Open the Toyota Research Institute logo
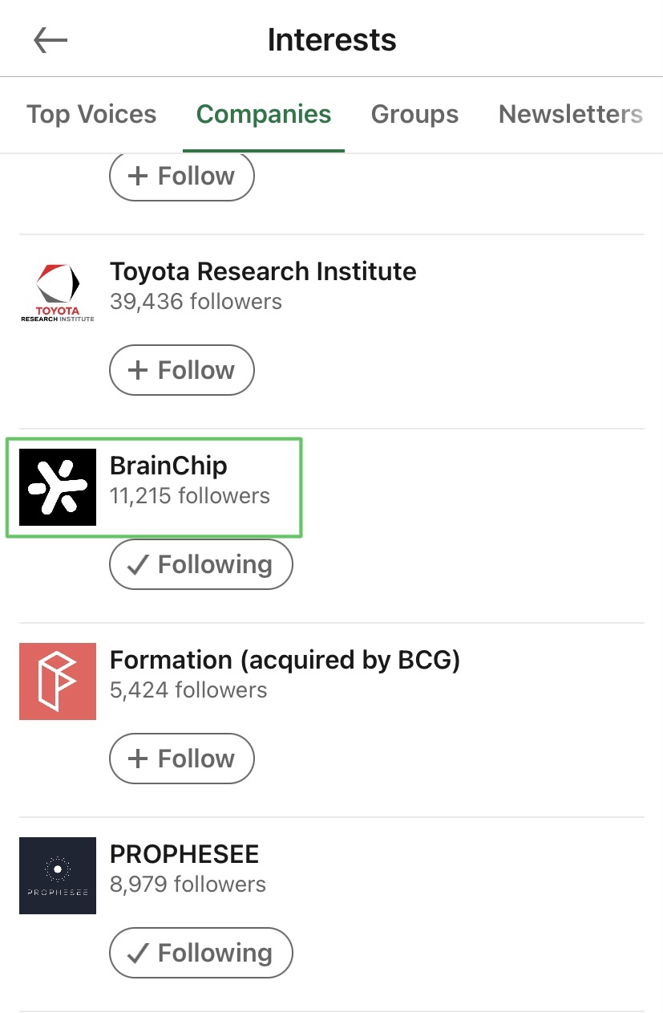The height and width of the screenshot is (1013, 663). (x=58, y=293)
